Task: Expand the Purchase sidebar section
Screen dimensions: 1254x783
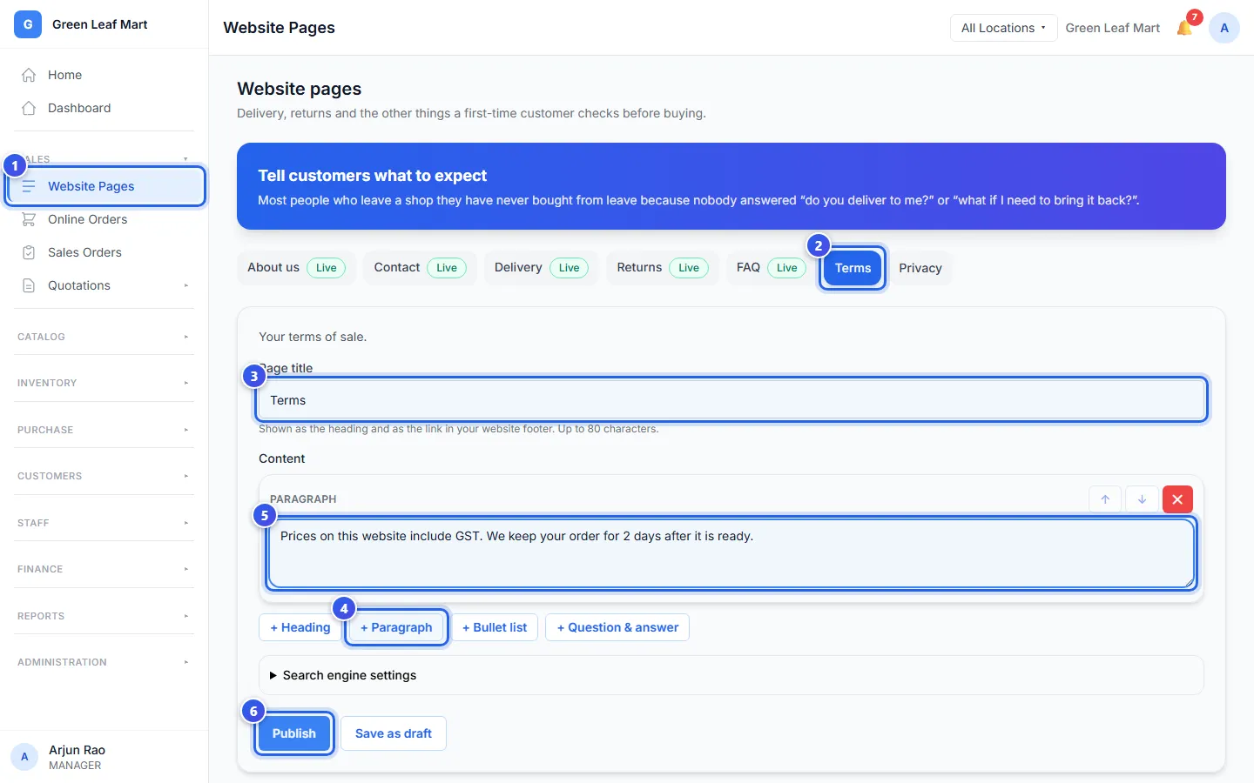Action: [104, 430]
